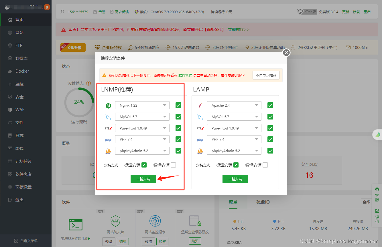Open the Baota SSH terminal icon

pos(76,224)
